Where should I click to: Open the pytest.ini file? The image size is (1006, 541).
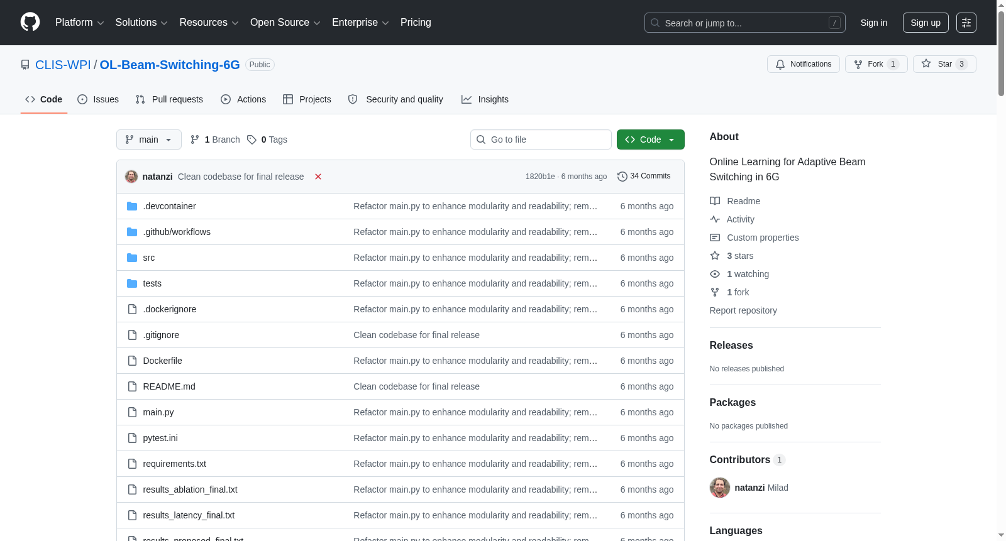(160, 438)
